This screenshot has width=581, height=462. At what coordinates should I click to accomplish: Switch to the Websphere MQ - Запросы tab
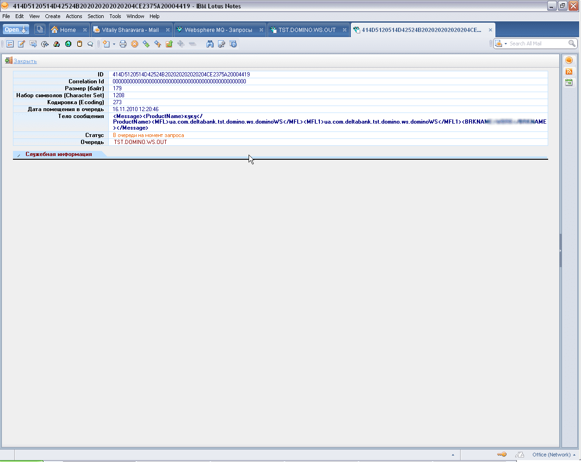[218, 30]
